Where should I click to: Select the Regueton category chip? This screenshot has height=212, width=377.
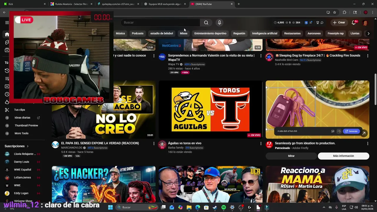click(239, 34)
